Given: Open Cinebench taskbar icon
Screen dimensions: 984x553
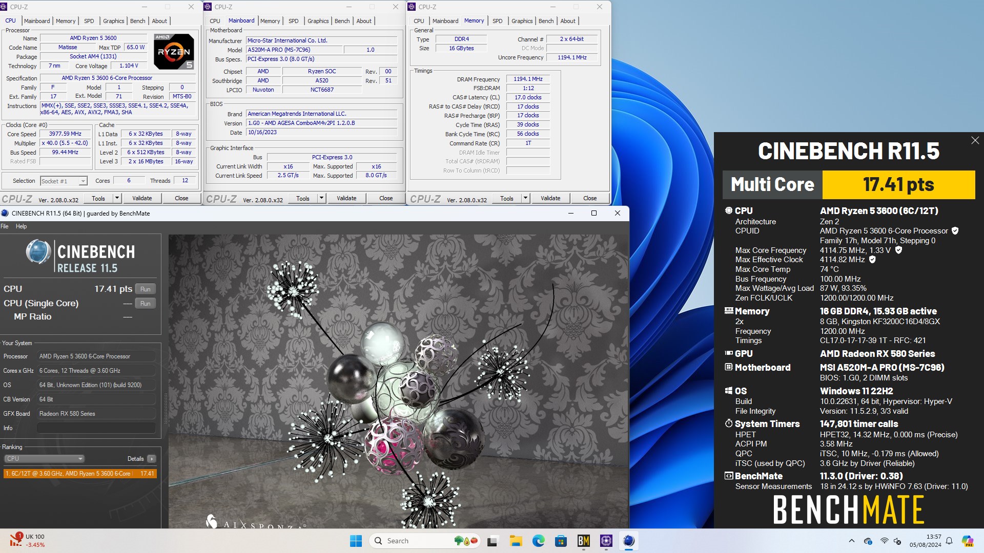Looking at the screenshot, I should tap(629, 541).
